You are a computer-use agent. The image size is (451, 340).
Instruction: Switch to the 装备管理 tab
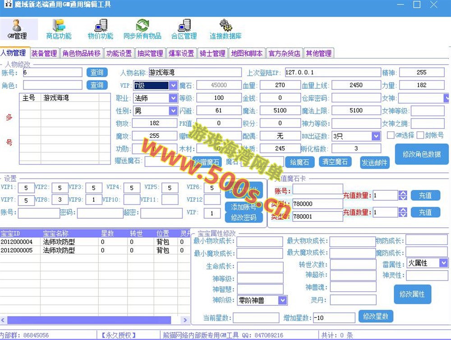(44, 53)
